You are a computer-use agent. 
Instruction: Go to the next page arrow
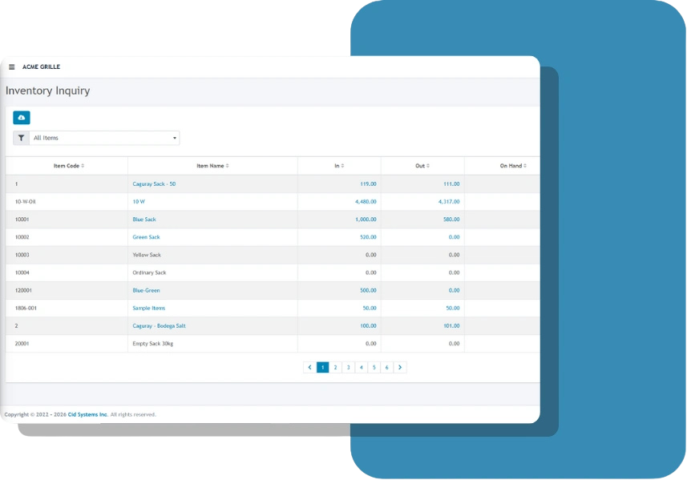(x=400, y=367)
